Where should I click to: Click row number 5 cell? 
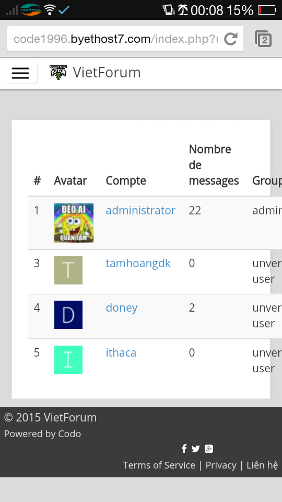[x=37, y=352]
